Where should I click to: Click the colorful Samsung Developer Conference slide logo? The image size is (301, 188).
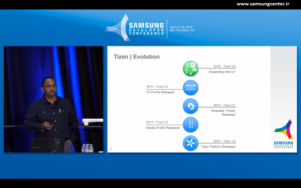(284, 133)
